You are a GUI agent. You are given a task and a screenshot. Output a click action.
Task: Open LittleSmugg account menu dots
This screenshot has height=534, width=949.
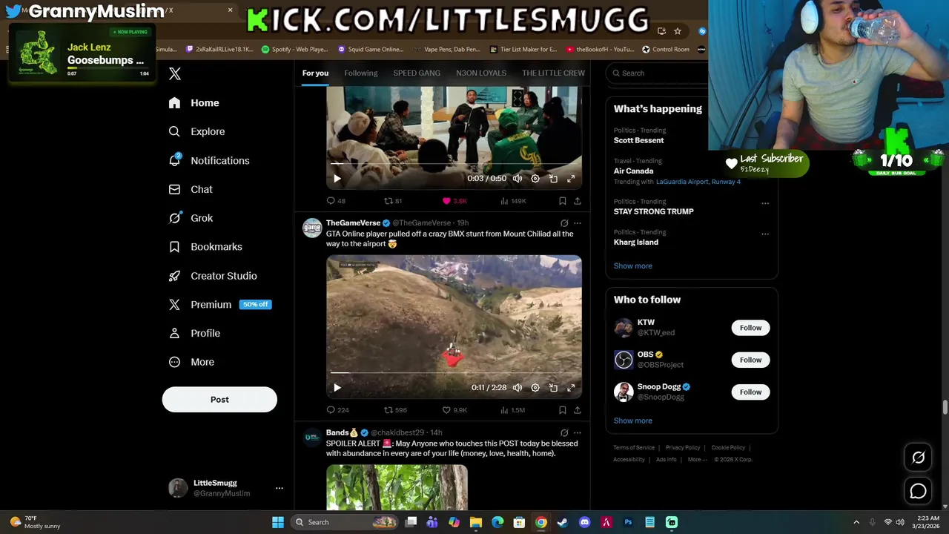[280, 488]
